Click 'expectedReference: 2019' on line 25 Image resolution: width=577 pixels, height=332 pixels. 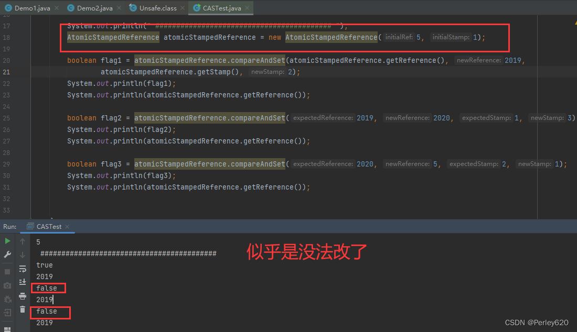tap(333, 118)
